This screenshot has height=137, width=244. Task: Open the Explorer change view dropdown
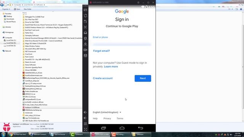point(232,9)
